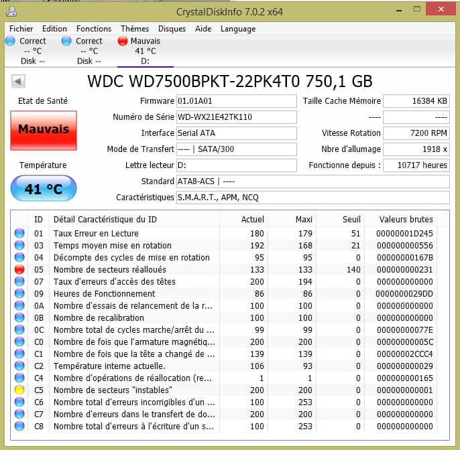Screen dimensions: 460x450
Task: Open the Fonctions menu
Action: (94, 29)
